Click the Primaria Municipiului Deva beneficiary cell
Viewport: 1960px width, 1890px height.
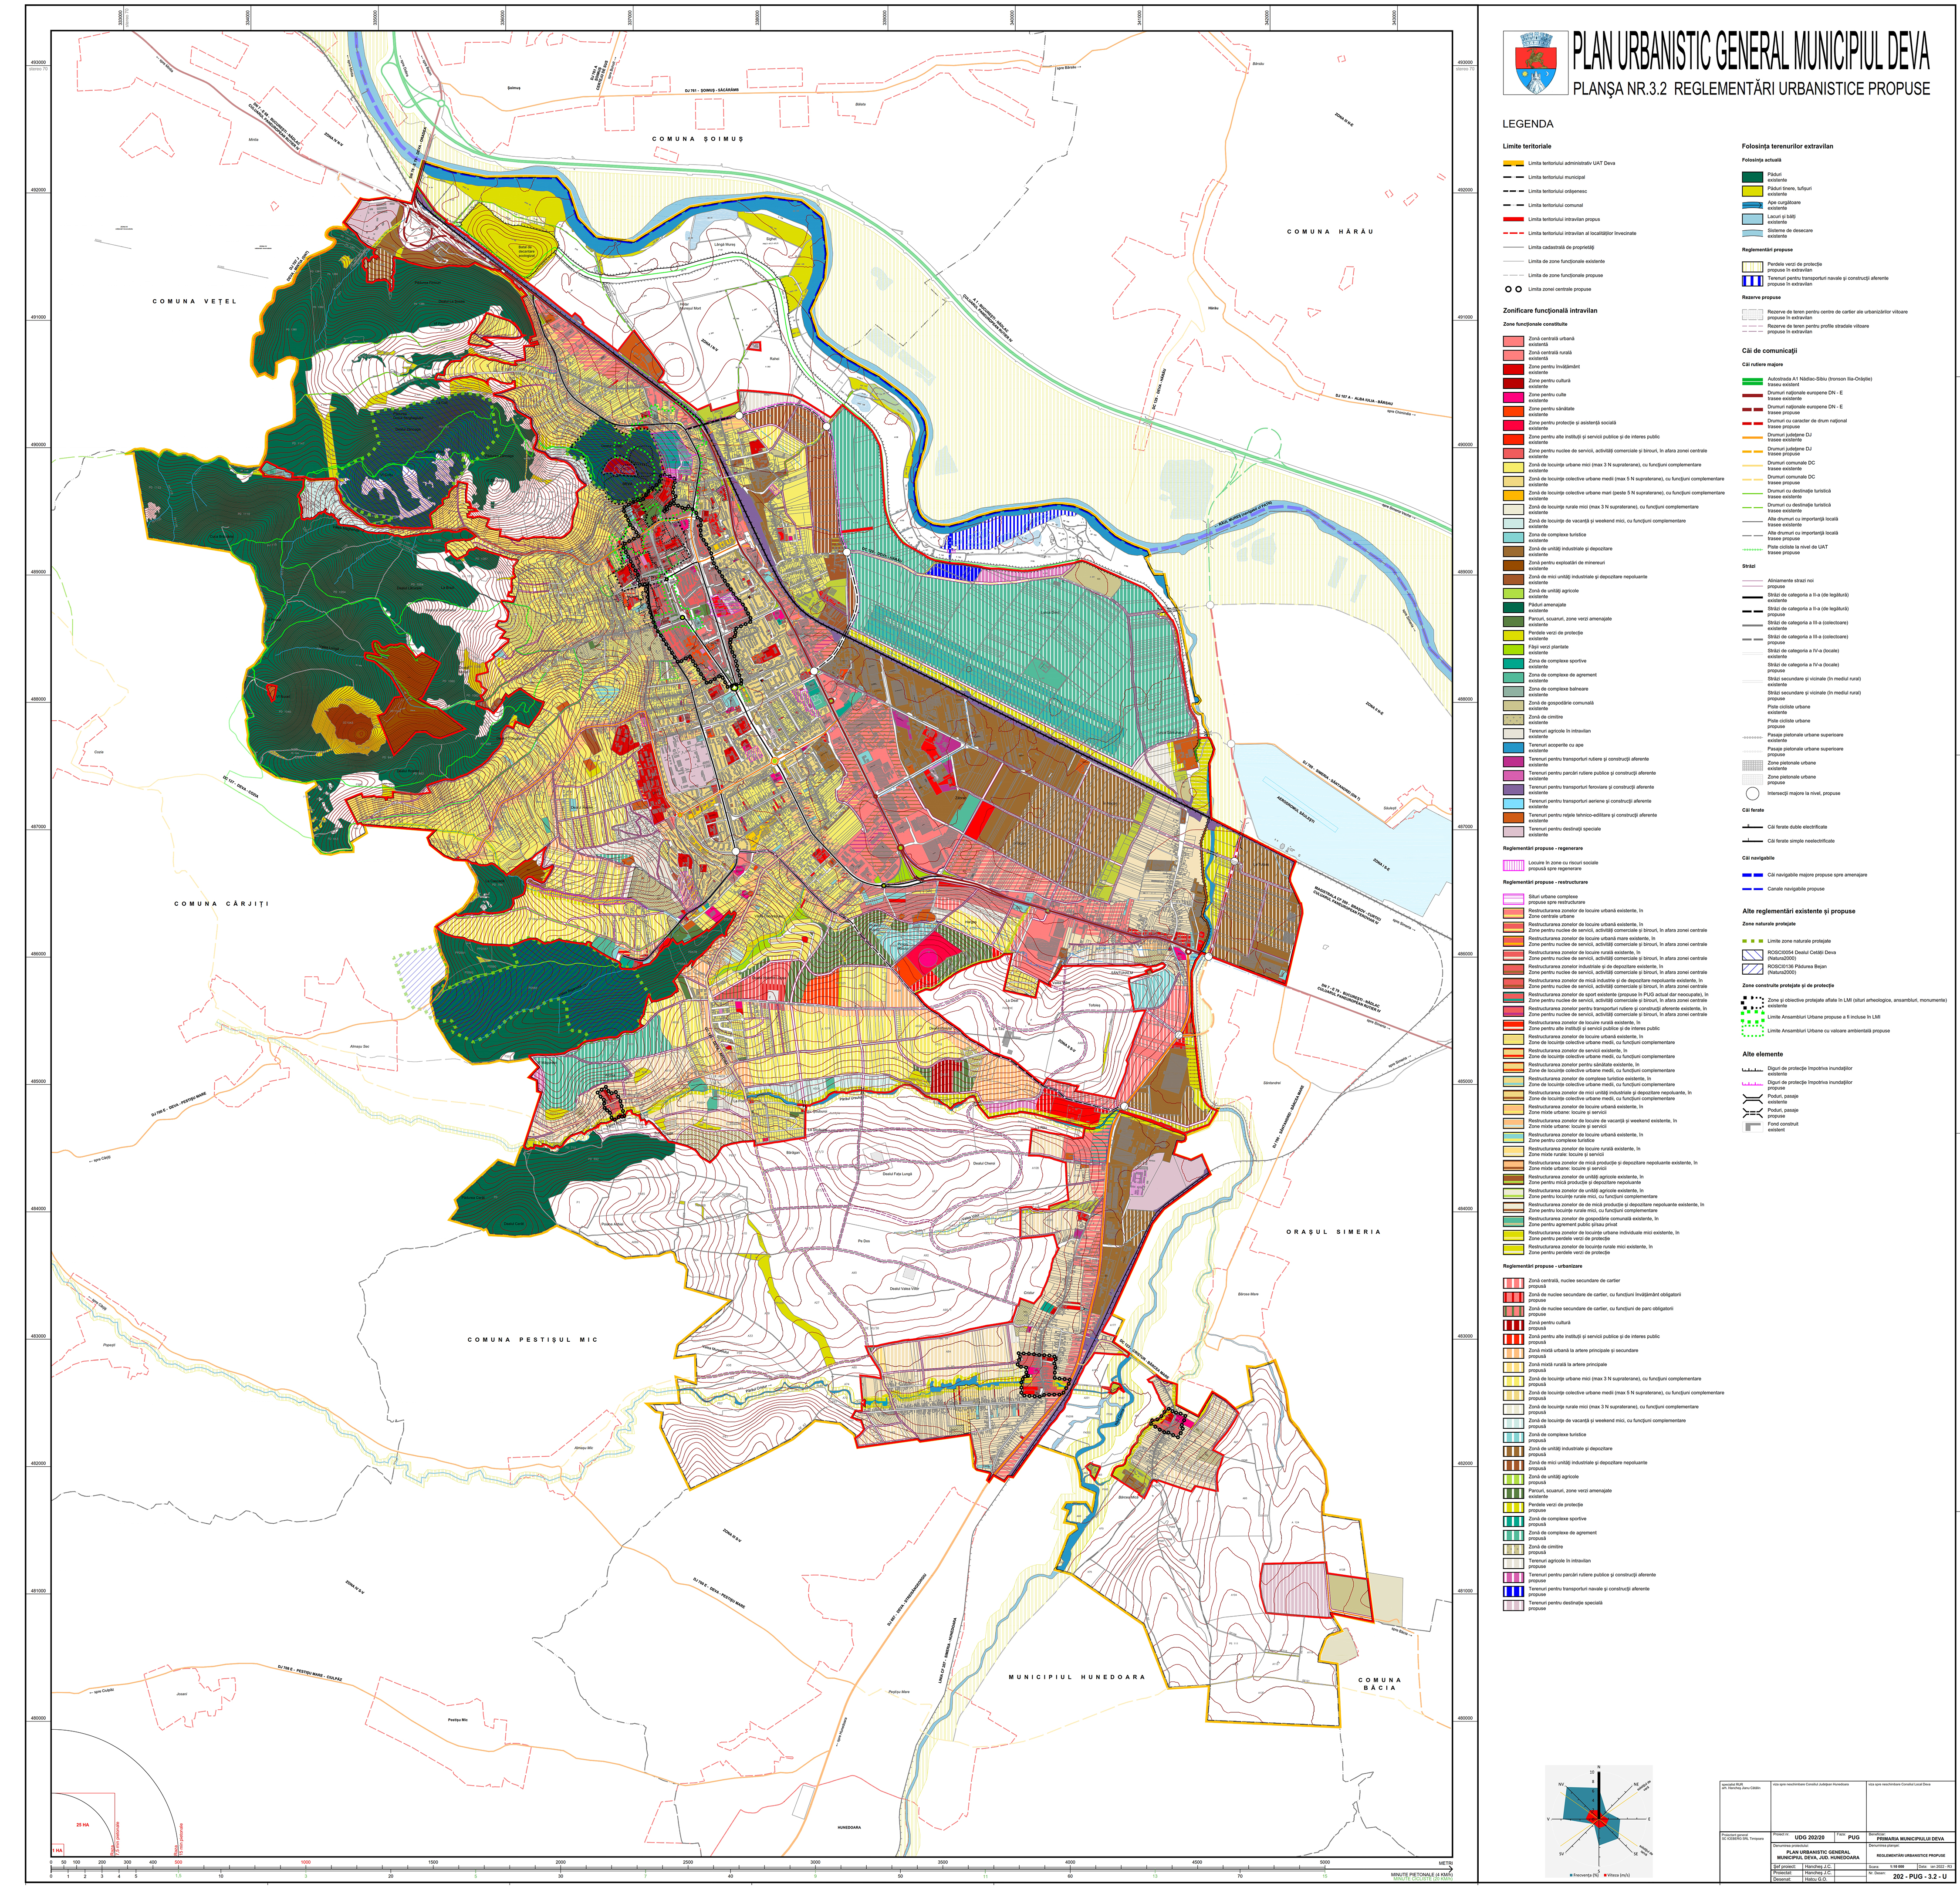[x=1910, y=1838]
